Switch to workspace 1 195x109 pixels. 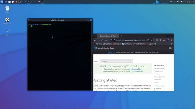[25, 2]
